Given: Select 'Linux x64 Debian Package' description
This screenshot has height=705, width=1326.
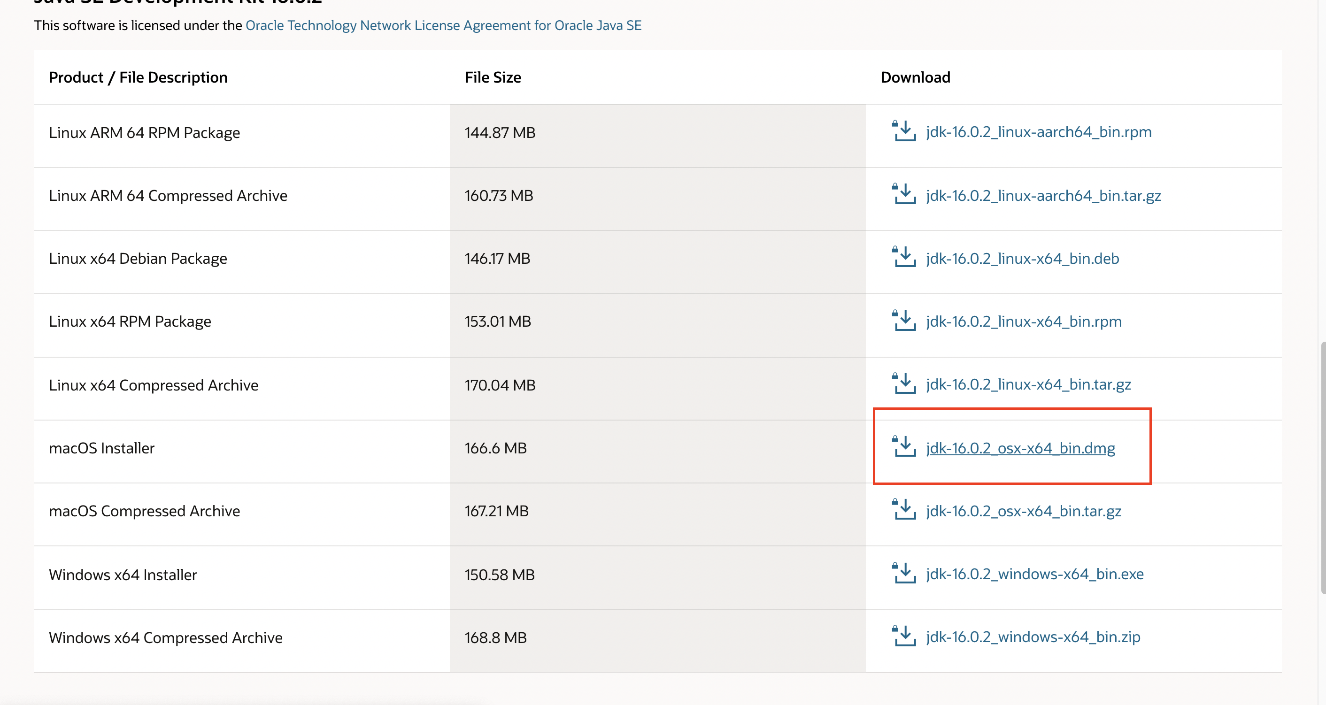Looking at the screenshot, I should (x=138, y=258).
